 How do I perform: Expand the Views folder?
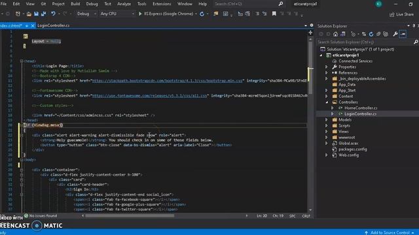coord(326,131)
